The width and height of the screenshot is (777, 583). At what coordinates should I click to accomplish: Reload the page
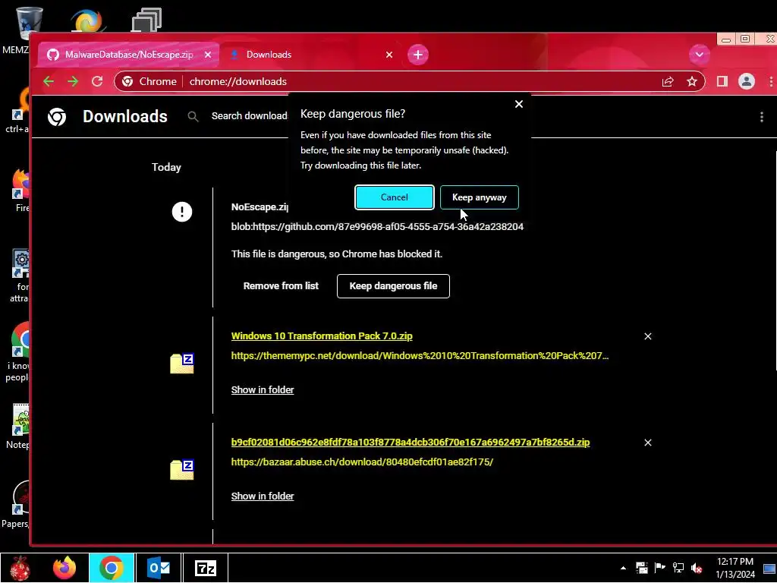97,81
